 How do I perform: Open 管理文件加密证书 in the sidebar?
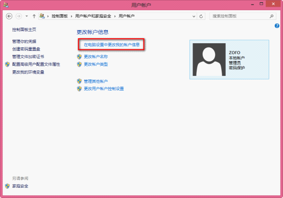click(28, 56)
